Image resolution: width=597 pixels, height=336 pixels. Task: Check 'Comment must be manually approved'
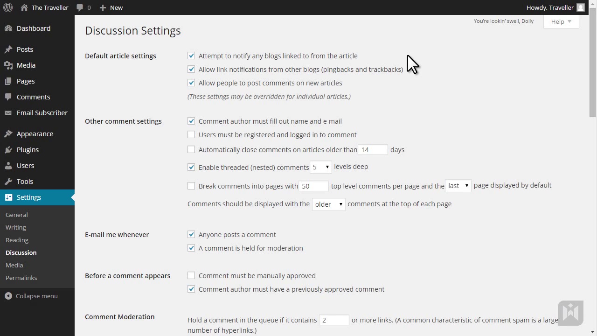point(191,275)
